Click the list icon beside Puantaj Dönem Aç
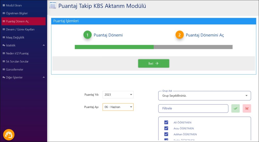 pyautogui.click(x=4, y=21)
